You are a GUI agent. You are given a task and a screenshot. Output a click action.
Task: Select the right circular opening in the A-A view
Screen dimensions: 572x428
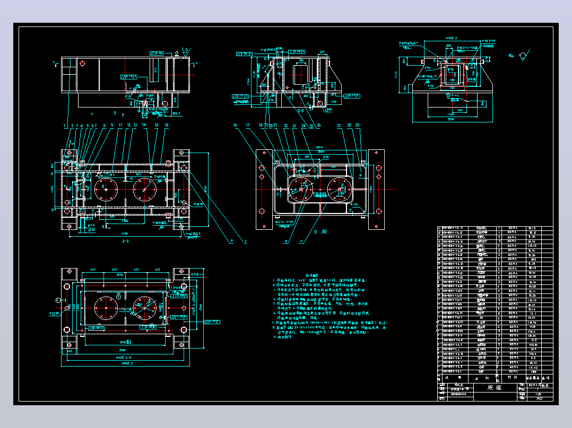tap(144, 190)
